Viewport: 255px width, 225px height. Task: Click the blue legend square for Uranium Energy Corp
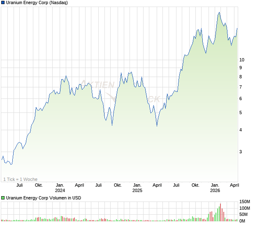click(3, 2)
